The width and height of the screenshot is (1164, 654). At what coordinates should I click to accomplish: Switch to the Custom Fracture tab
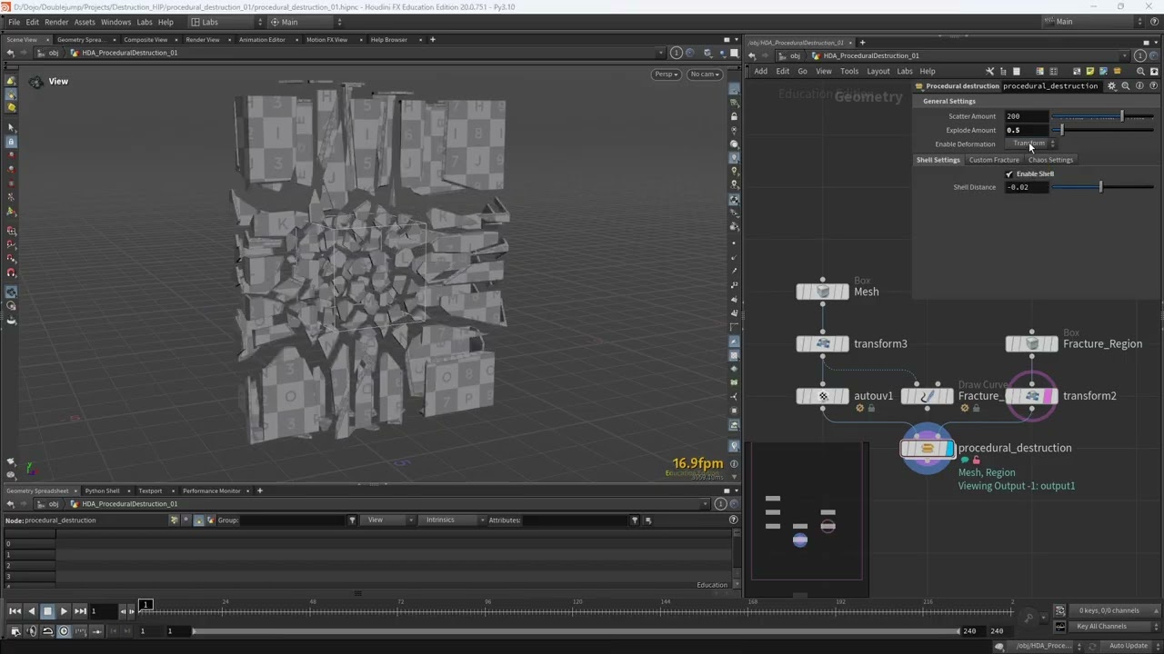[993, 160]
